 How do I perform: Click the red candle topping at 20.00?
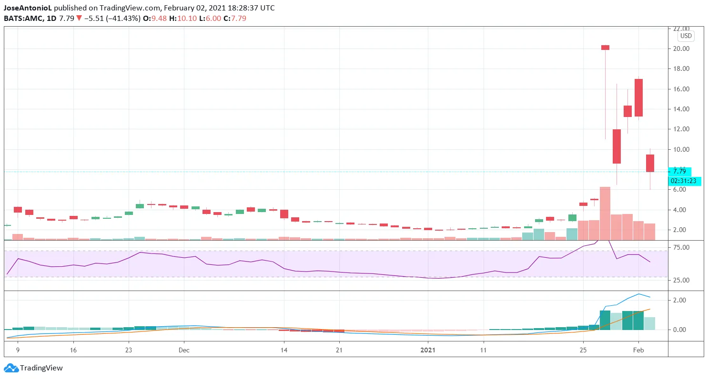coord(605,47)
